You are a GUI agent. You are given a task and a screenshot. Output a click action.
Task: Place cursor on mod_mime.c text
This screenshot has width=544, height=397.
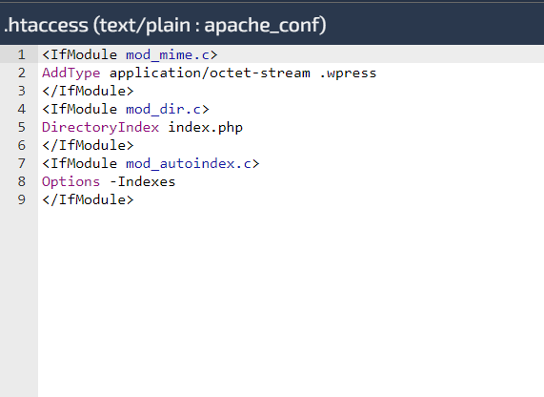pos(168,55)
